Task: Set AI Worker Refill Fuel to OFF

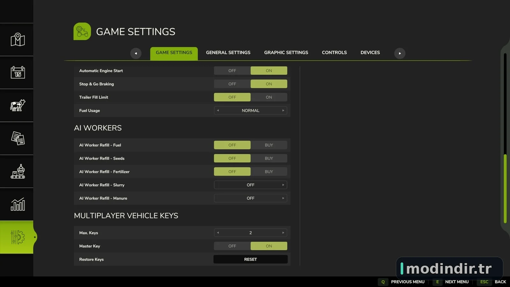Action: [x=232, y=145]
